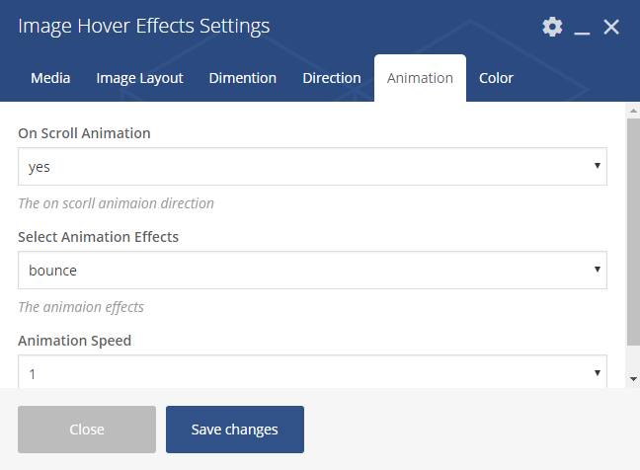
Task: Click the vertical scrollbar thumb
Action: click(633, 232)
